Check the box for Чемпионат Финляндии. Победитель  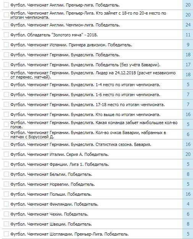[x=6, y=204]
